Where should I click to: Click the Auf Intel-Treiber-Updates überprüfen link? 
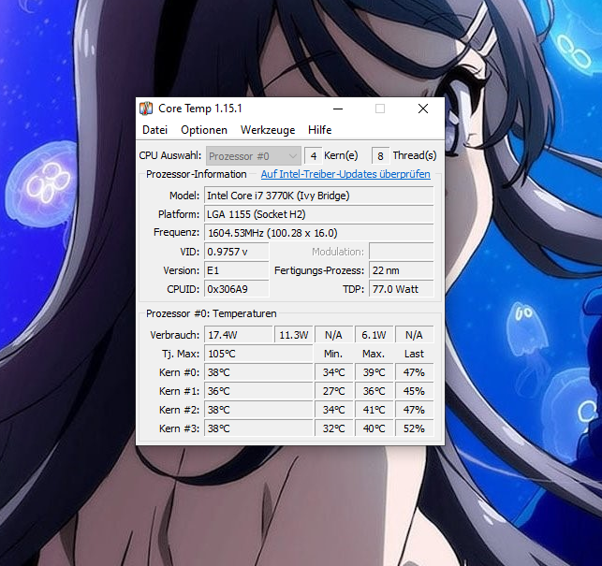[x=345, y=174]
